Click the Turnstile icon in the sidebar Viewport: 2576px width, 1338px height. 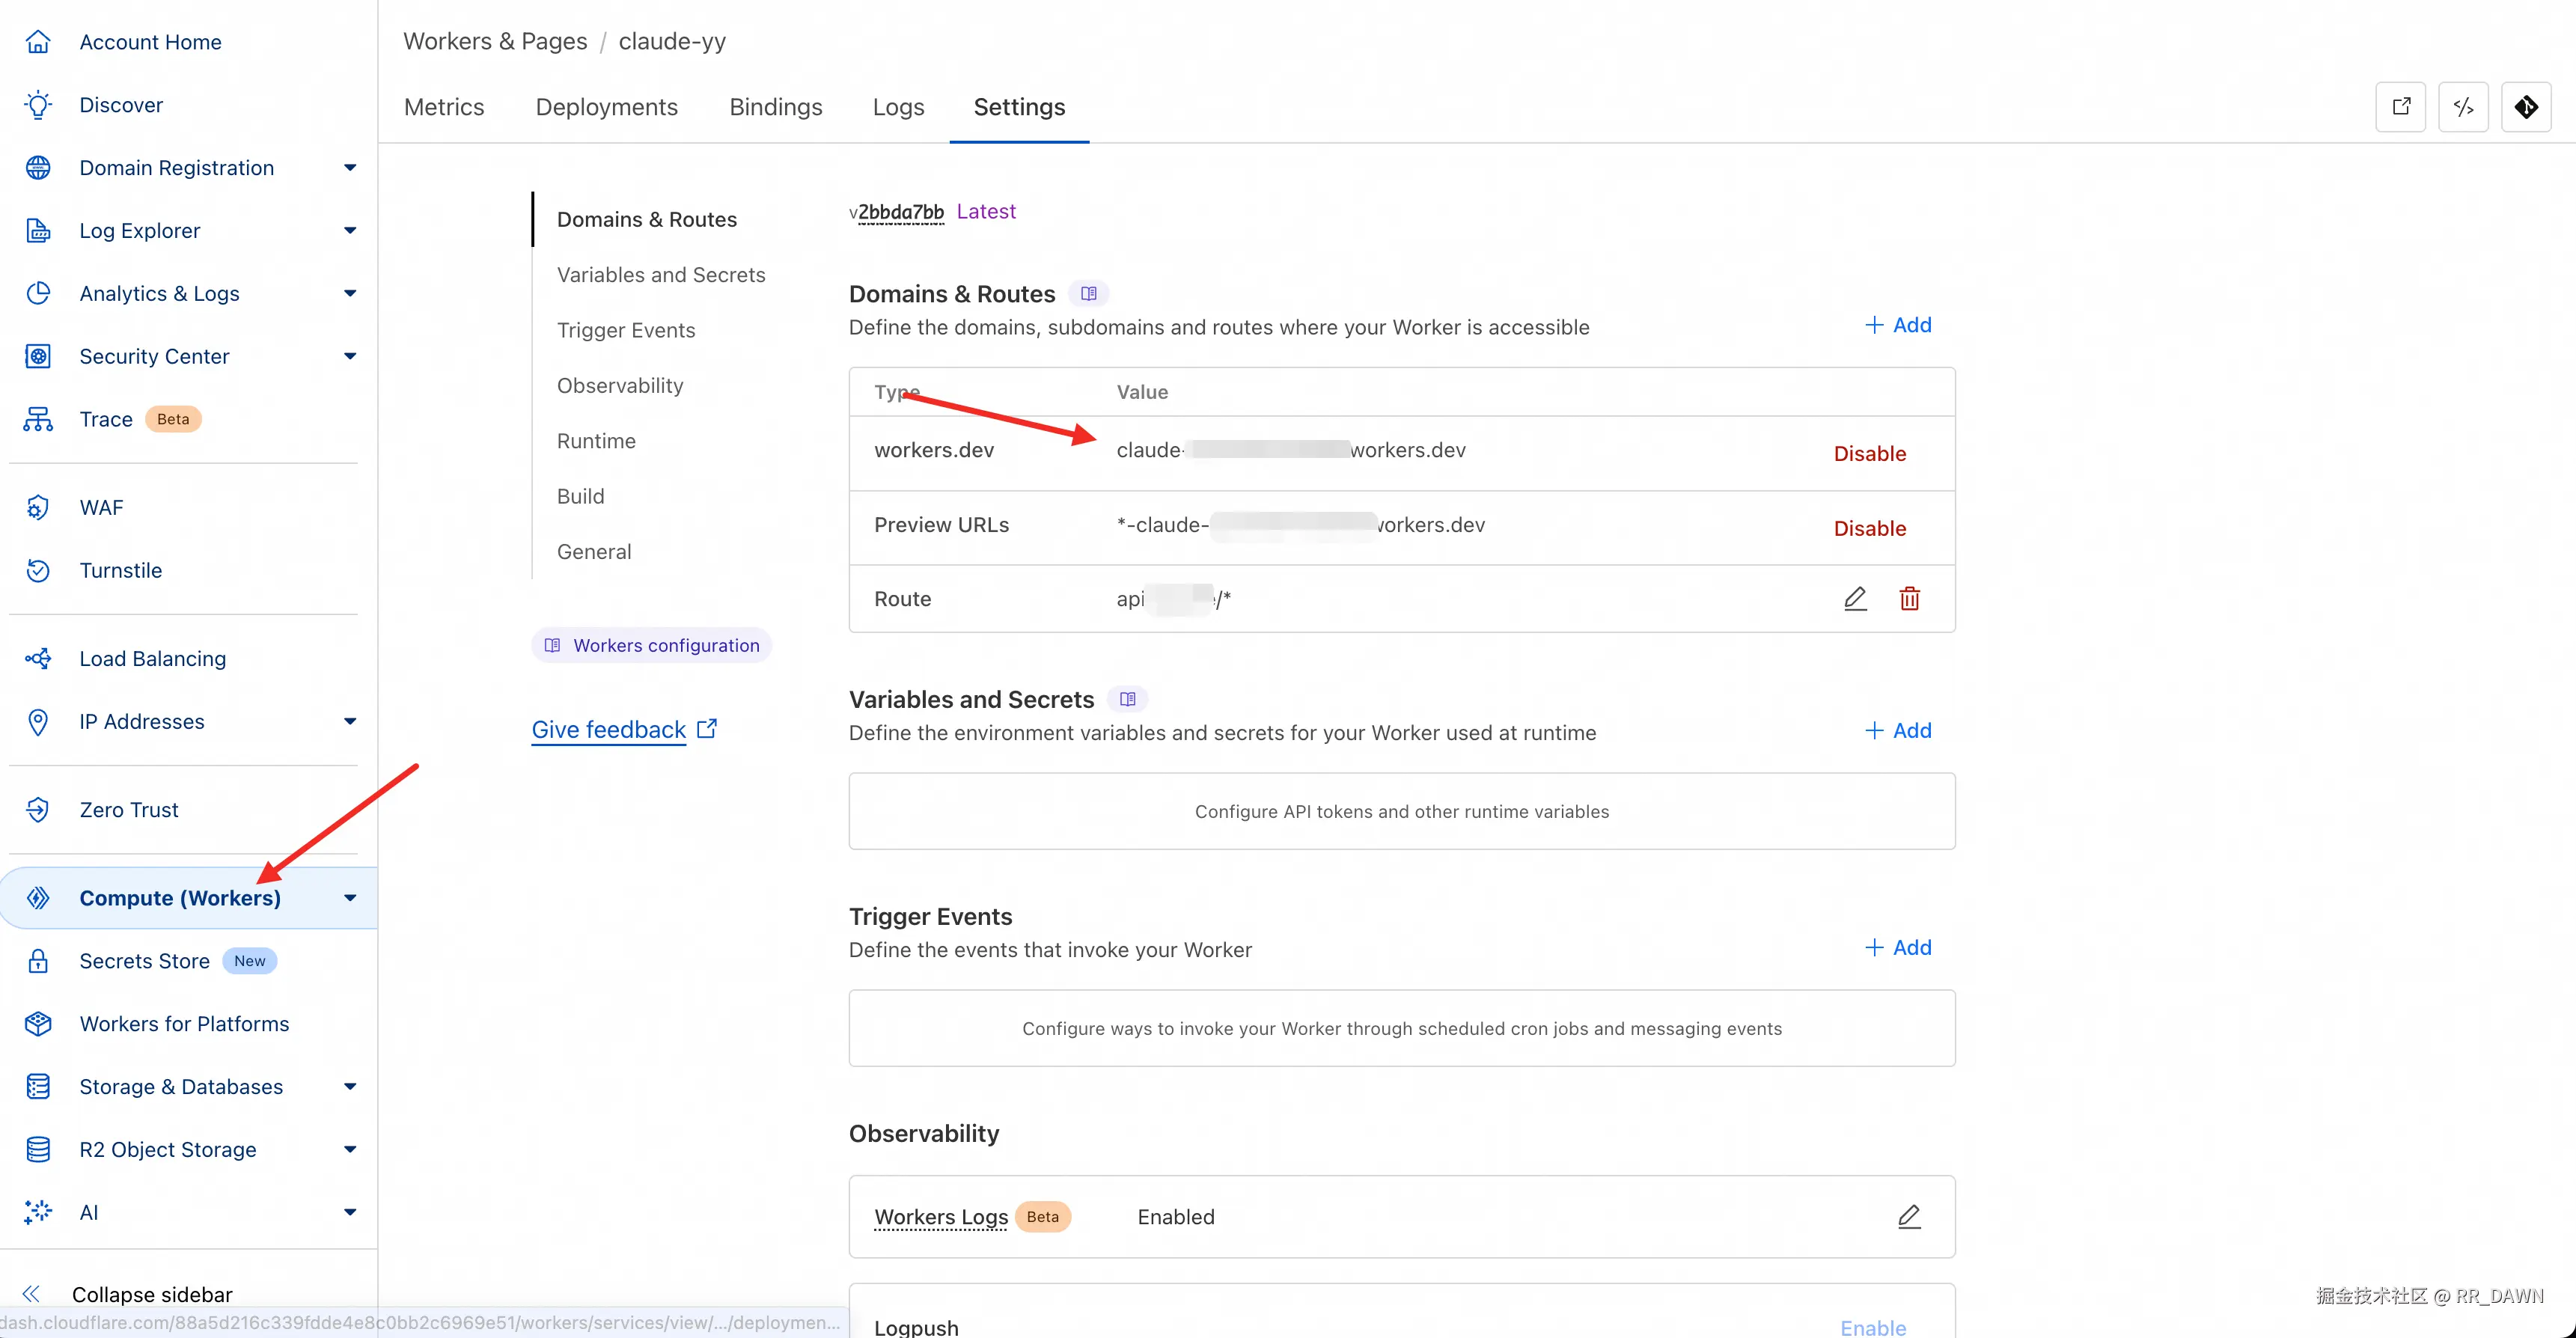point(38,570)
